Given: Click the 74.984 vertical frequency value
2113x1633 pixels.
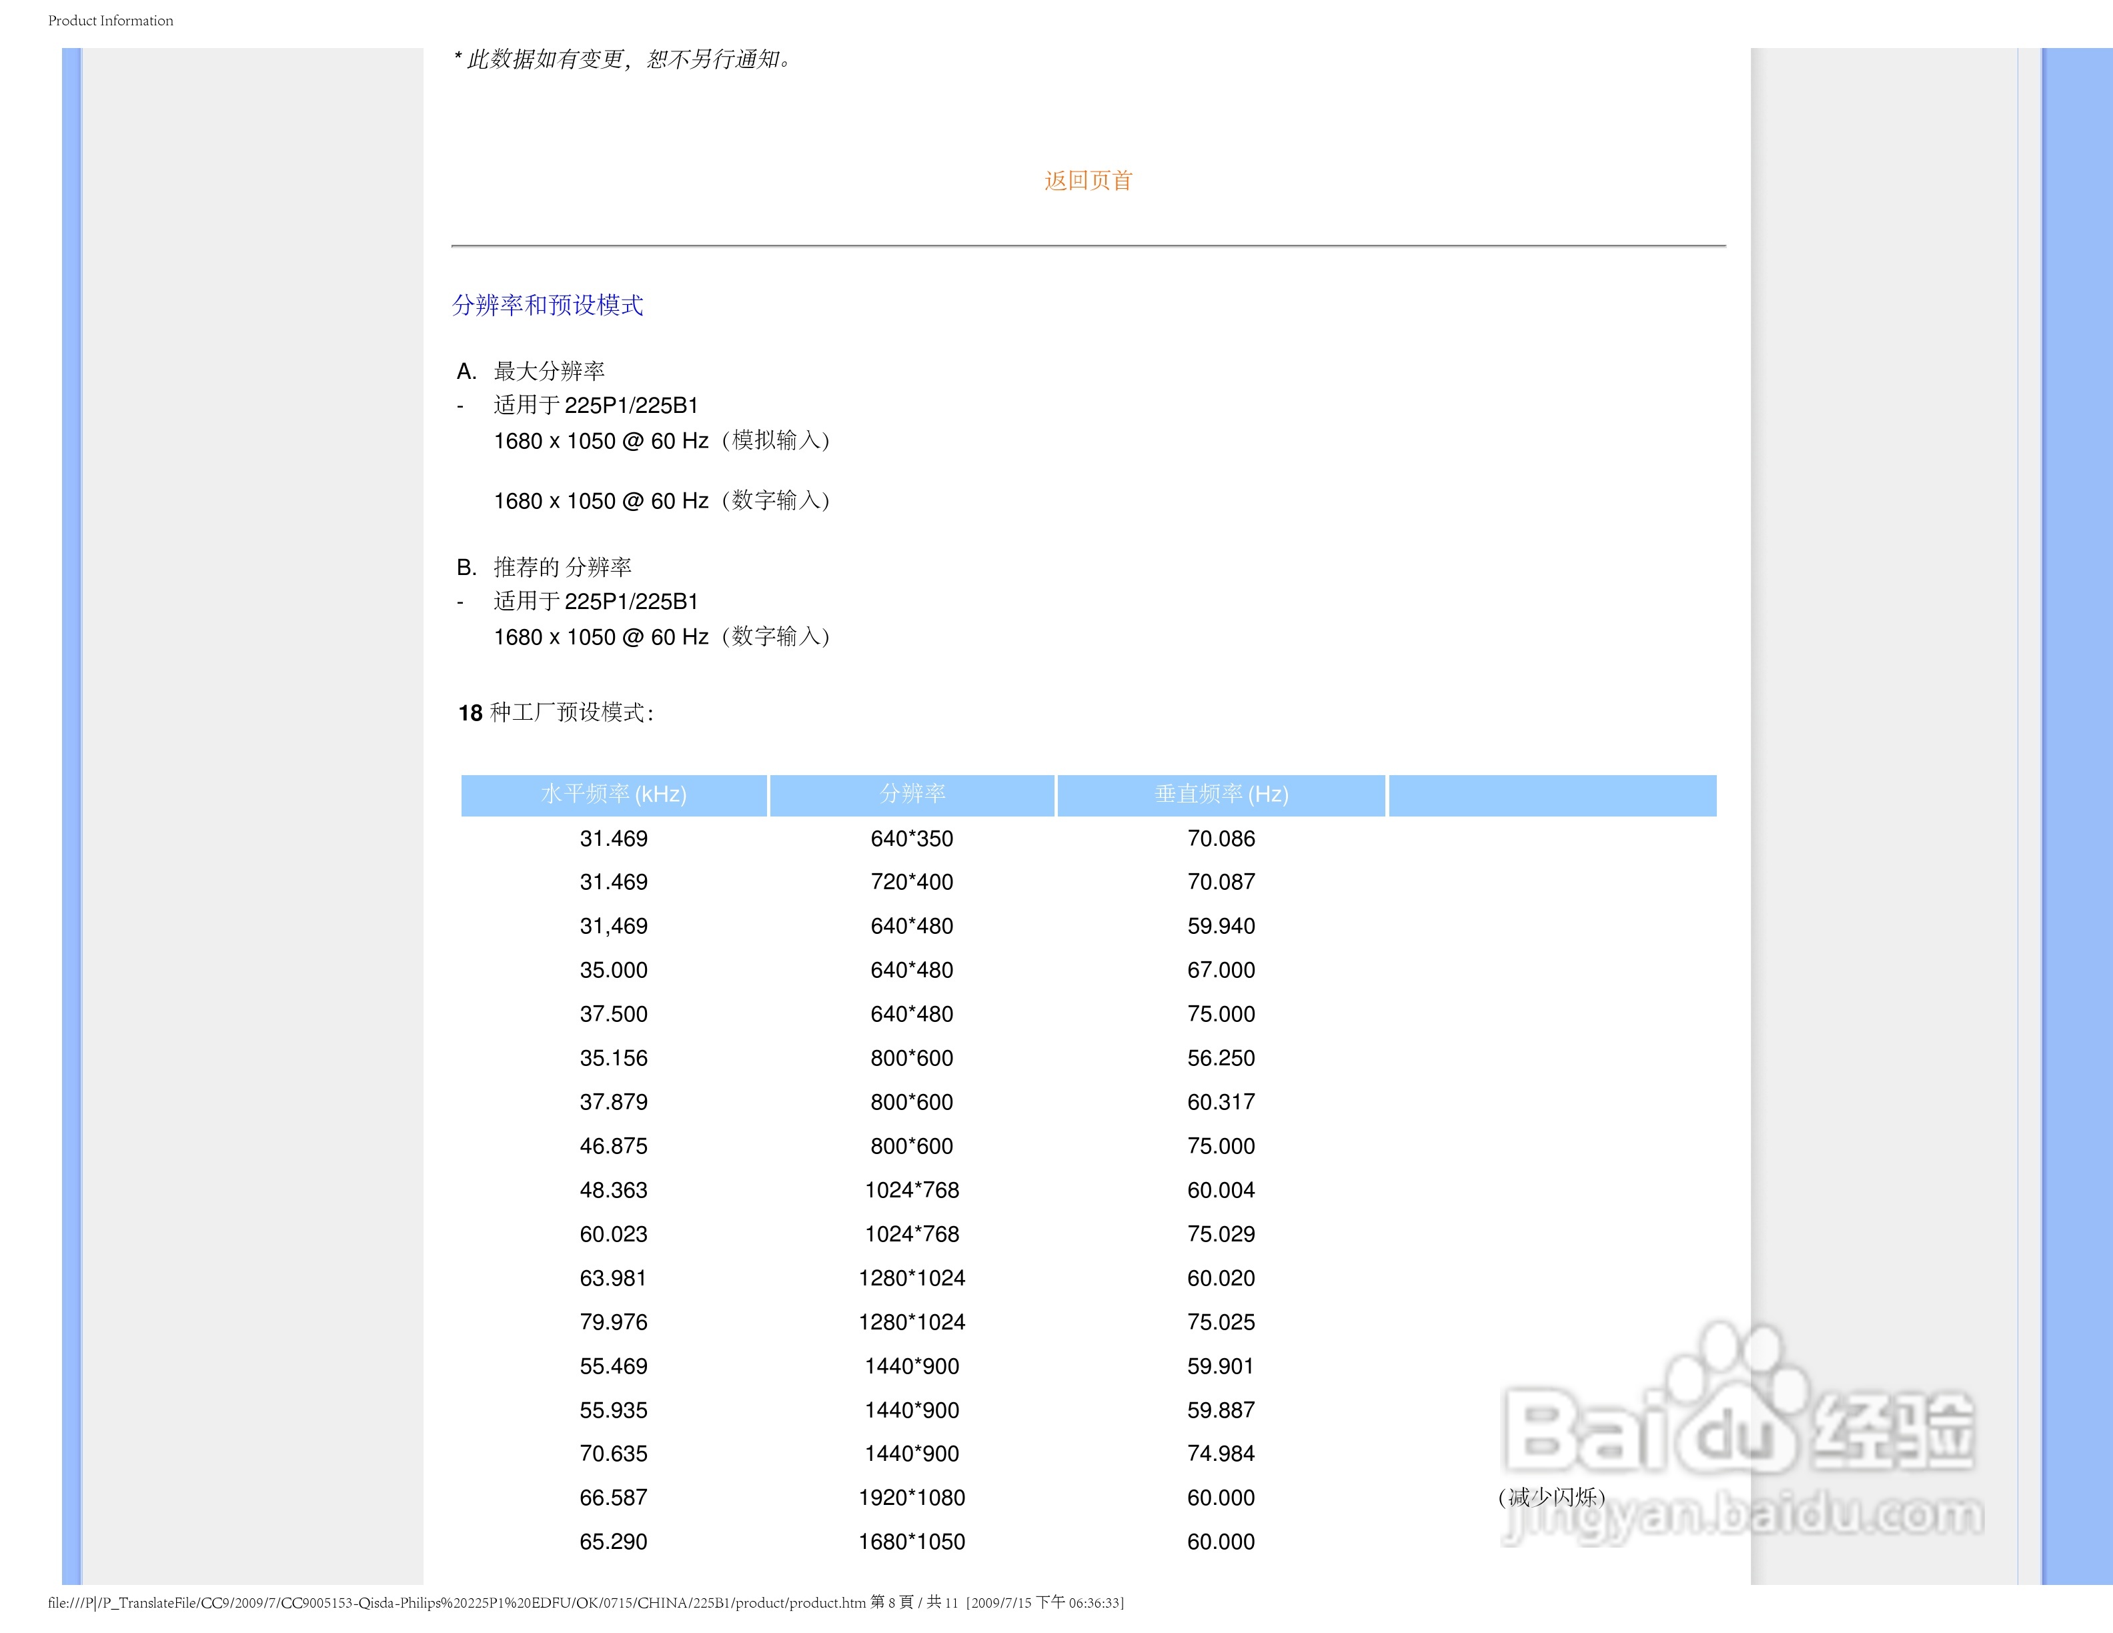Looking at the screenshot, I should tap(1221, 1454).
